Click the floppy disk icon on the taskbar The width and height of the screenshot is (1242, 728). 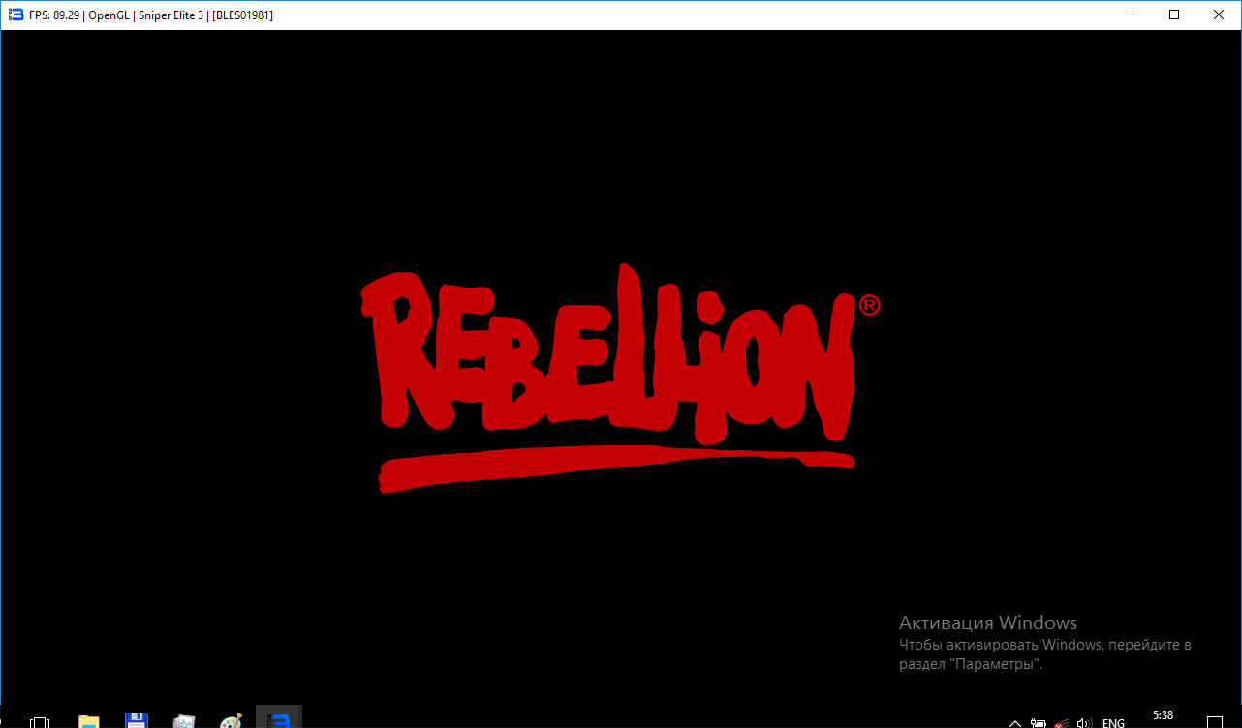click(x=137, y=721)
